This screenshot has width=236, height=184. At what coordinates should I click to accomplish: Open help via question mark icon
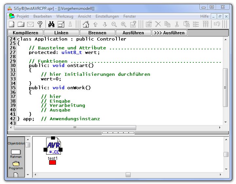[x=40, y=24]
